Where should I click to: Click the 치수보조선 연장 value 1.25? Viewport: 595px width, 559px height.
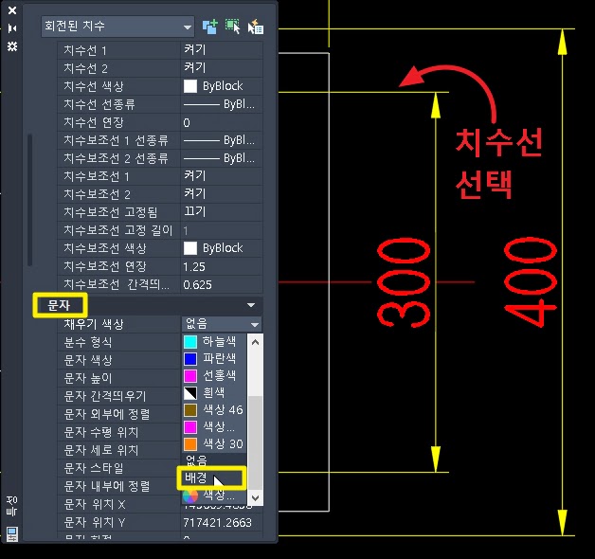point(222,266)
